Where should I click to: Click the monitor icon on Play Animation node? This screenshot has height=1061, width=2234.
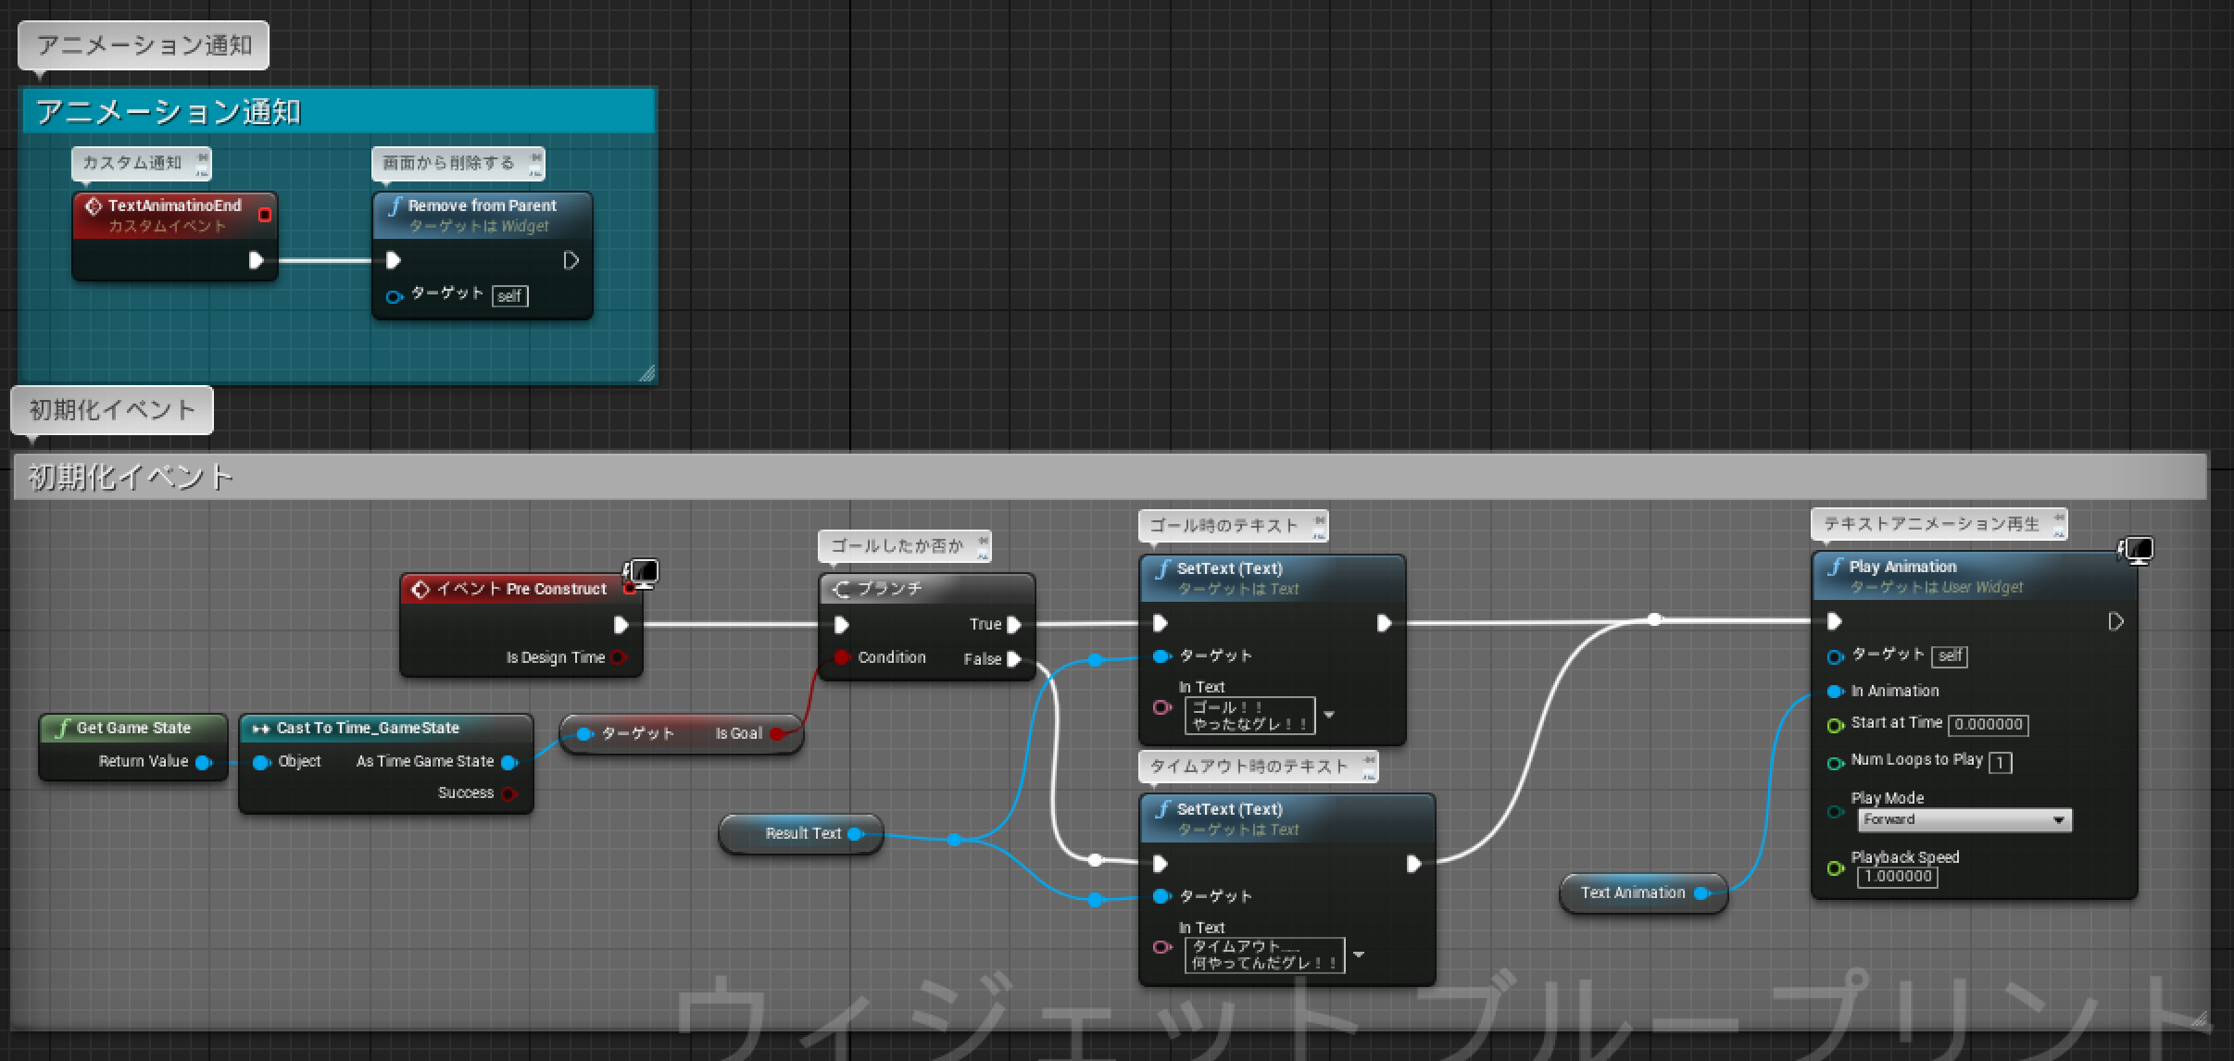[x=2138, y=550]
